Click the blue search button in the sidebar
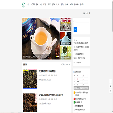 tap(75, 30)
